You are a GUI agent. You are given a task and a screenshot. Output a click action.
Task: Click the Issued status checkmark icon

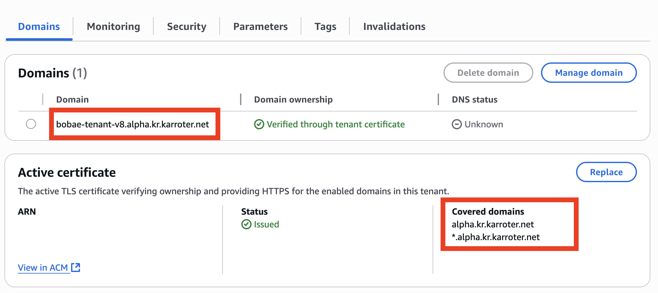coord(246,224)
